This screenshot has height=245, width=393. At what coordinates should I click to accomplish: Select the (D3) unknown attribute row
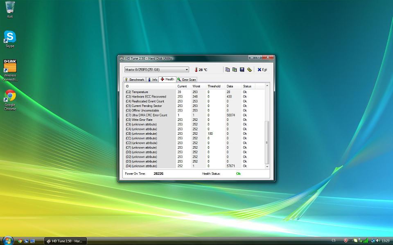(194, 161)
